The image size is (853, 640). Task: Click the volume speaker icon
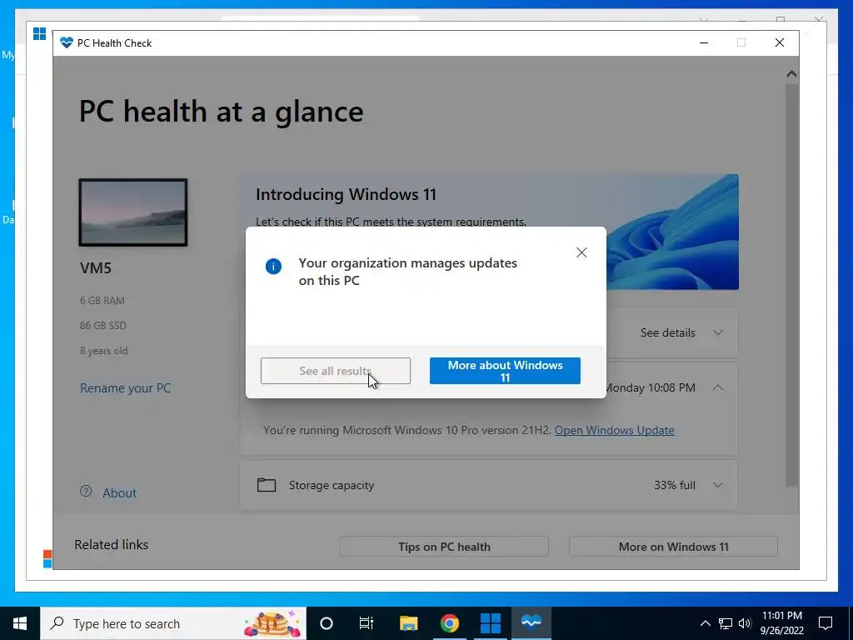click(x=745, y=623)
